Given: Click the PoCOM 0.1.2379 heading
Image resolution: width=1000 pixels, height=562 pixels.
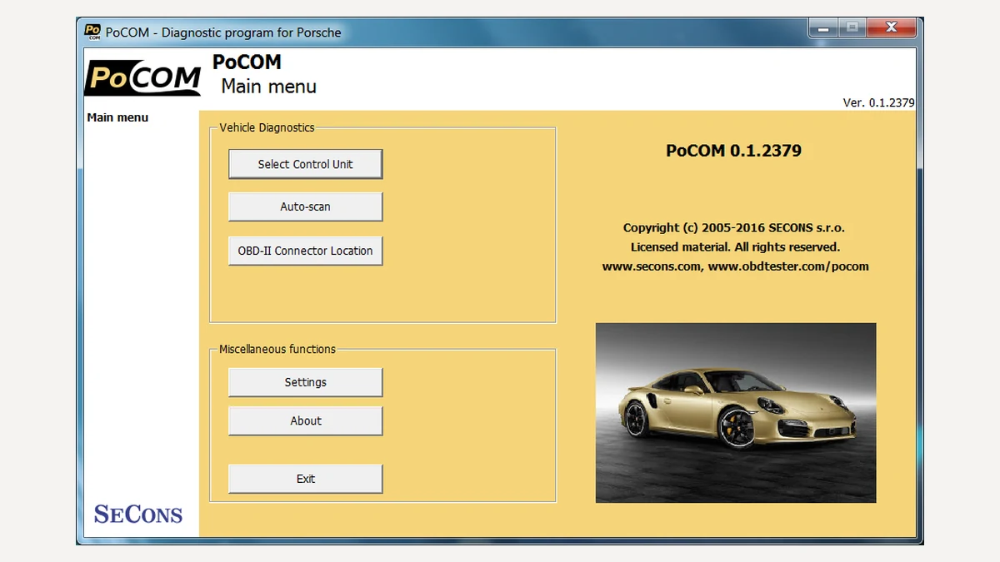Looking at the screenshot, I should (734, 151).
